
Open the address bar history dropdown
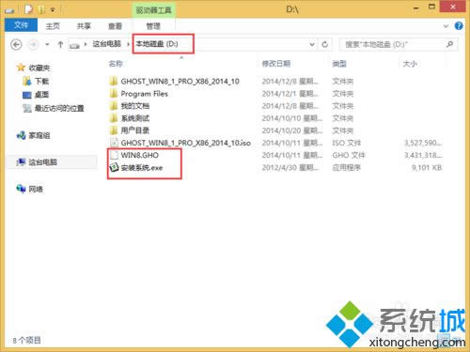(312, 44)
